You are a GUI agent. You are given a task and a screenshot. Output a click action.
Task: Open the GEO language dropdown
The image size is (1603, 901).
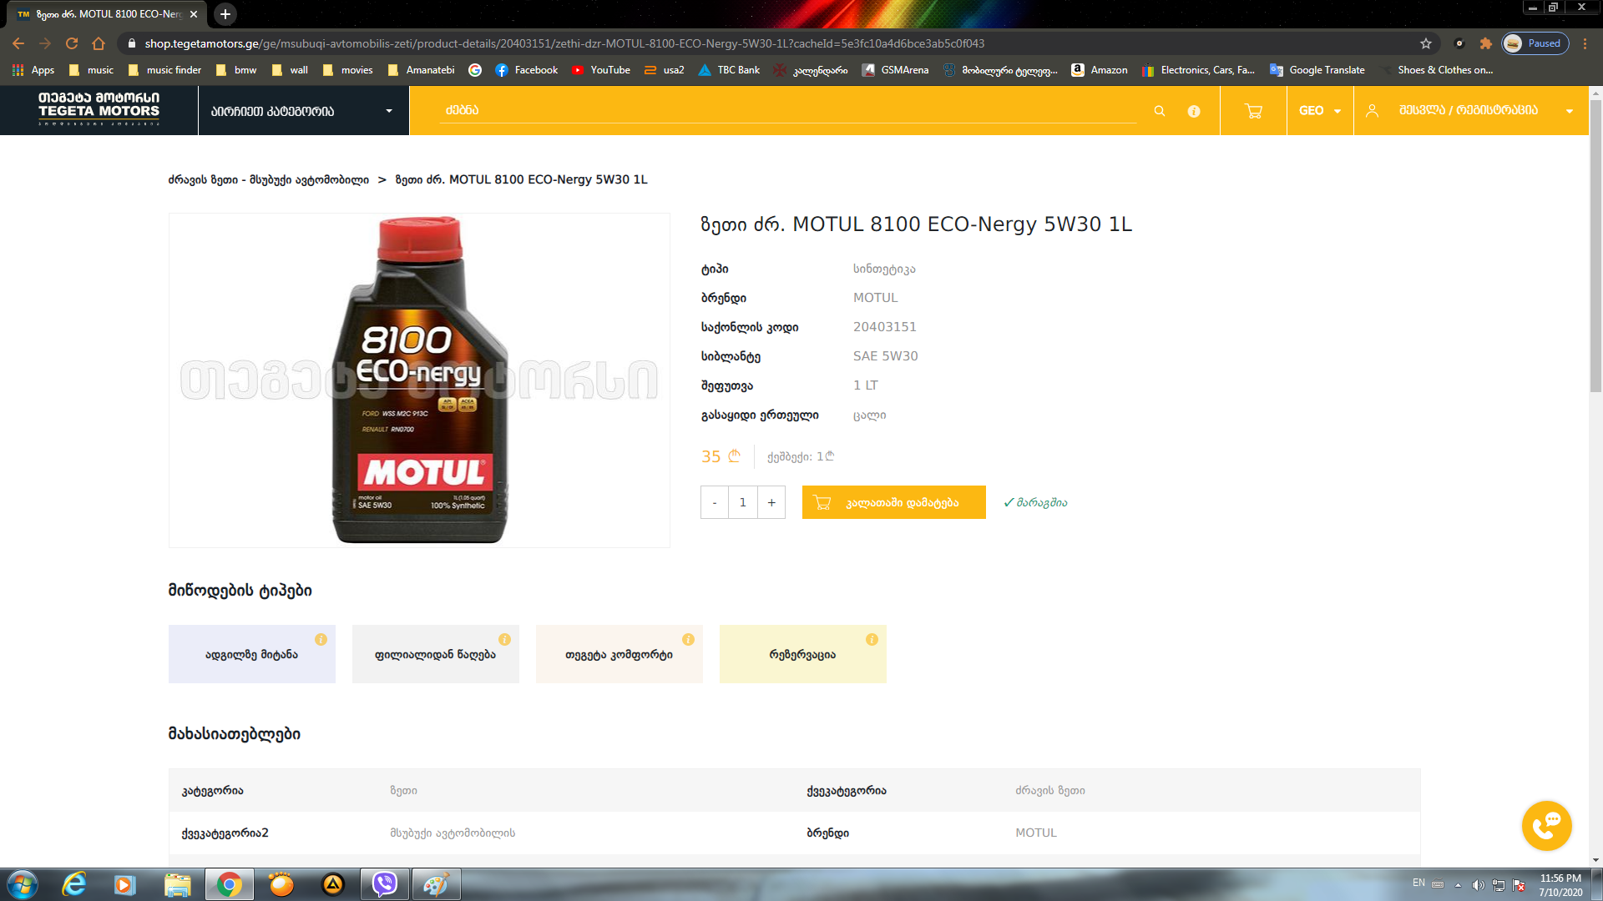[x=1319, y=111]
